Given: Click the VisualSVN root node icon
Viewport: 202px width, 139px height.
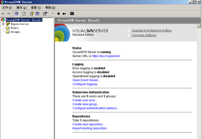Looking at the screenshot, I should pyautogui.click(x=3, y=20).
